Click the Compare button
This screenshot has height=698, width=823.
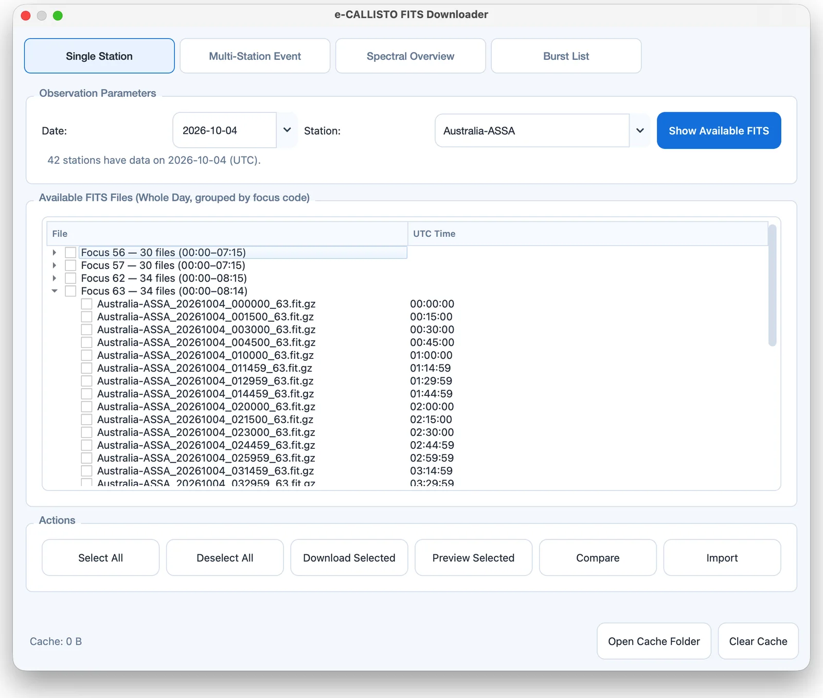(x=598, y=558)
